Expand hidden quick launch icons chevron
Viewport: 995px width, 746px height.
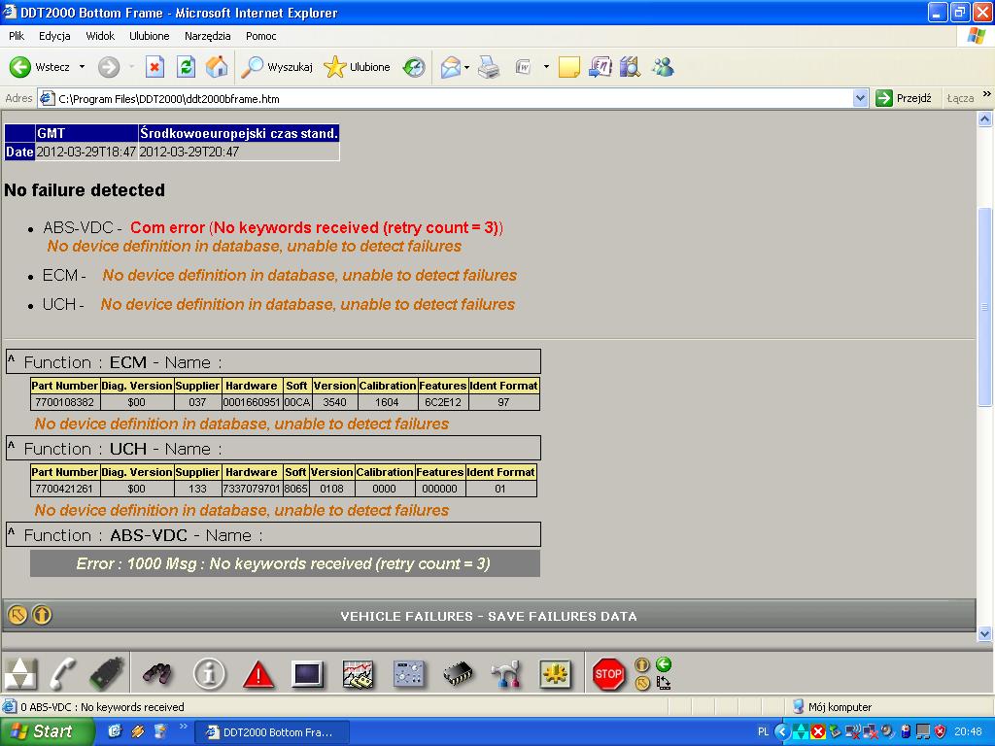point(184,727)
